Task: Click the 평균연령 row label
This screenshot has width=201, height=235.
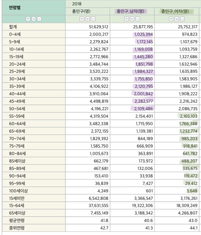Action: tap(17, 221)
